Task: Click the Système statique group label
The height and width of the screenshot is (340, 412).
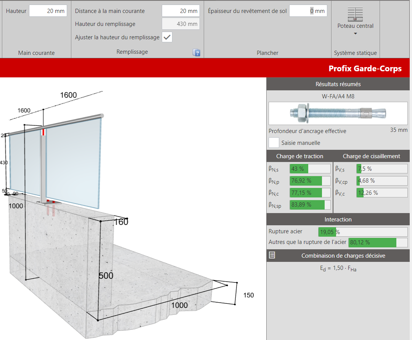Action: (355, 53)
